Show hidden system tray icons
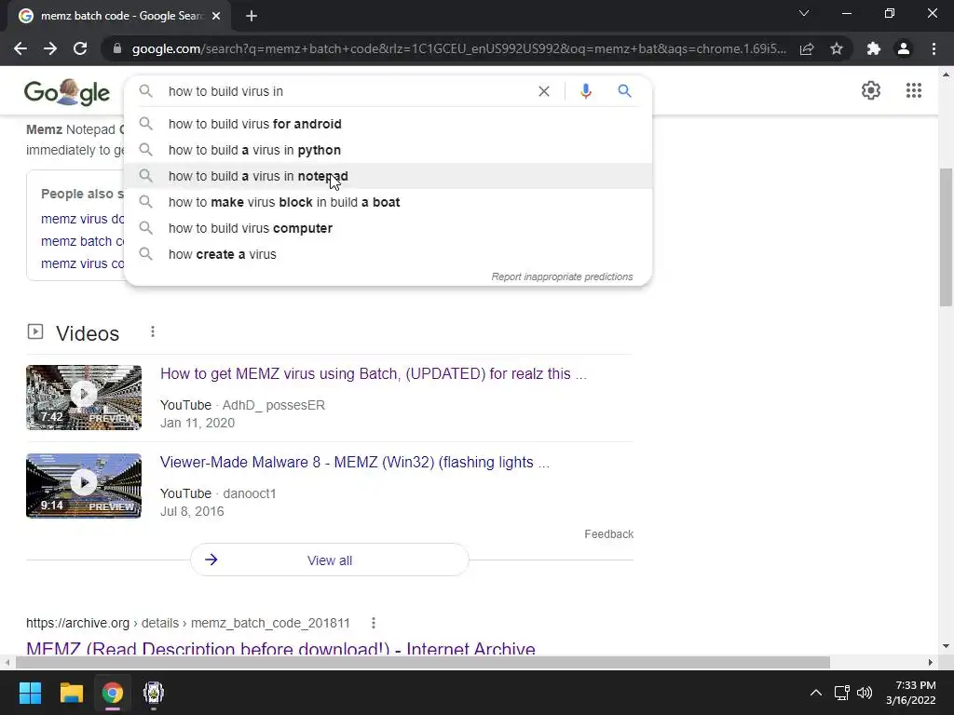 (816, 693)
